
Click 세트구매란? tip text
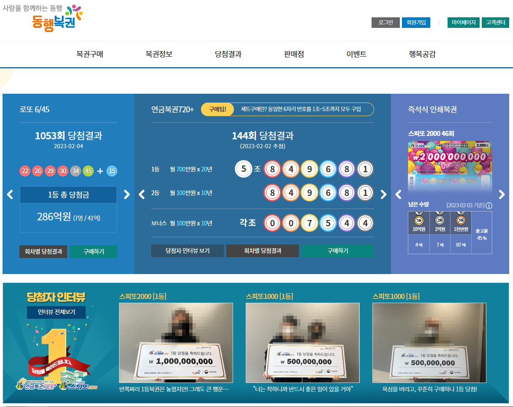301,109
